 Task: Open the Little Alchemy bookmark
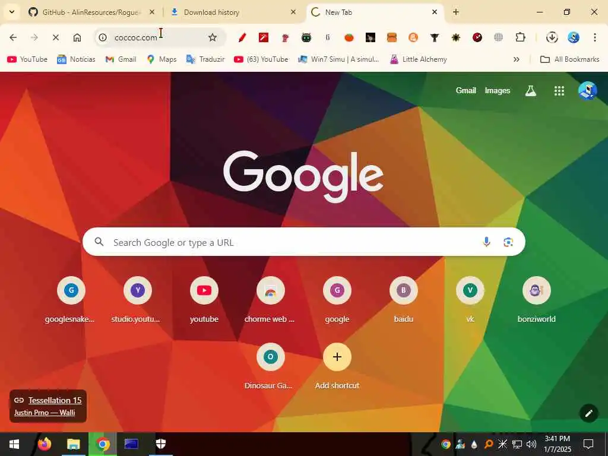click(x=419, y=59)
